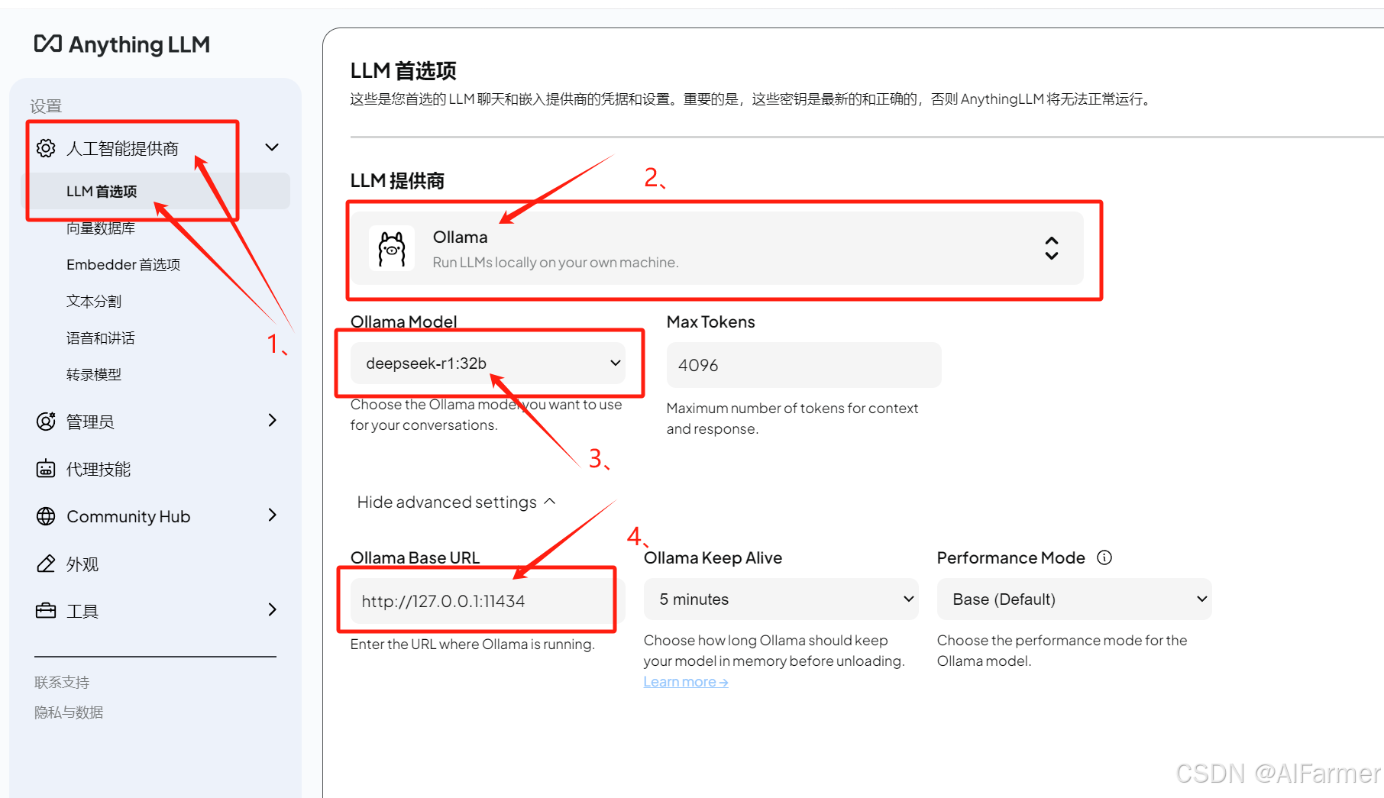Click 'Choose how long Ollama should keep' text

pos(774,651)
